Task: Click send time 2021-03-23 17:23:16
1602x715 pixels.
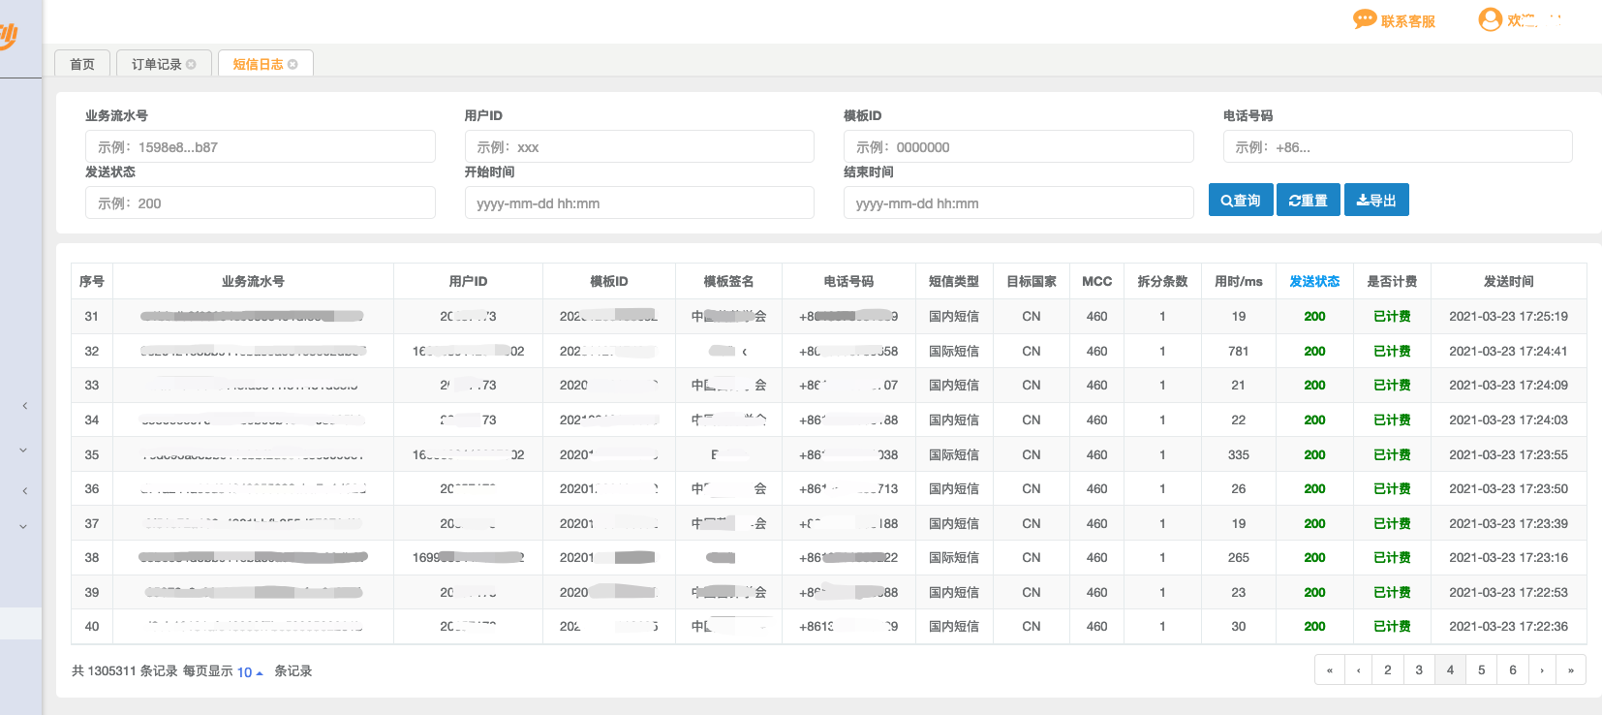Action: coord(1509,557)
